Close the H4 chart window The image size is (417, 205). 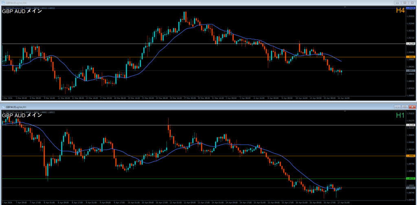412,2
